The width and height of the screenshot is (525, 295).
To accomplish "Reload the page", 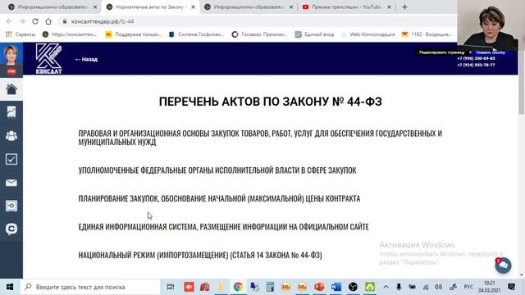I will (35, 21).
